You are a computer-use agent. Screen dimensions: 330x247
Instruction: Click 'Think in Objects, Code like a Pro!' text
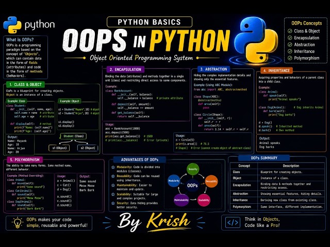(x=262, y=222)
